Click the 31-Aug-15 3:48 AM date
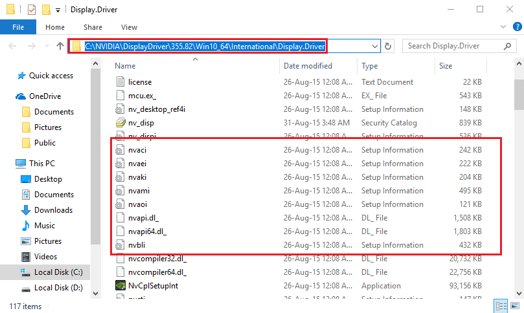 317,123
